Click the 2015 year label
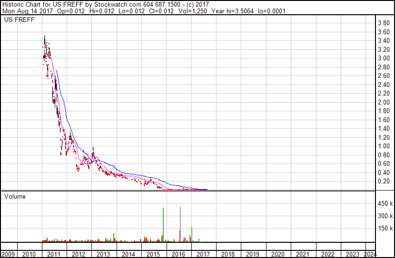395x258 pixels. [x=153, y=254]
